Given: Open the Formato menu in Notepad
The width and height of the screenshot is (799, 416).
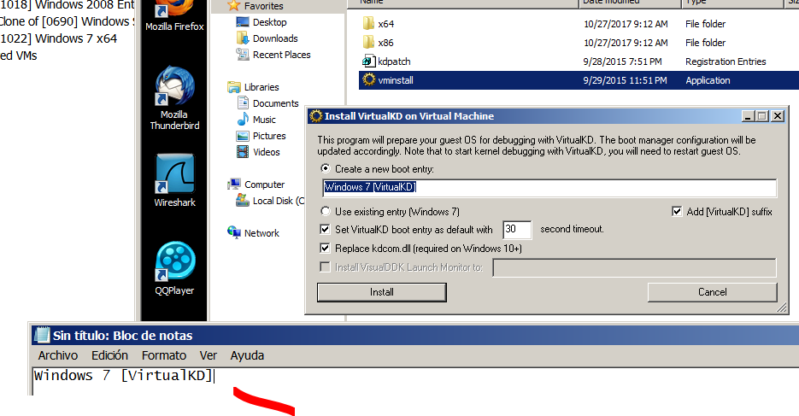Looking at the screenshot, I should (x=163, y=355).
